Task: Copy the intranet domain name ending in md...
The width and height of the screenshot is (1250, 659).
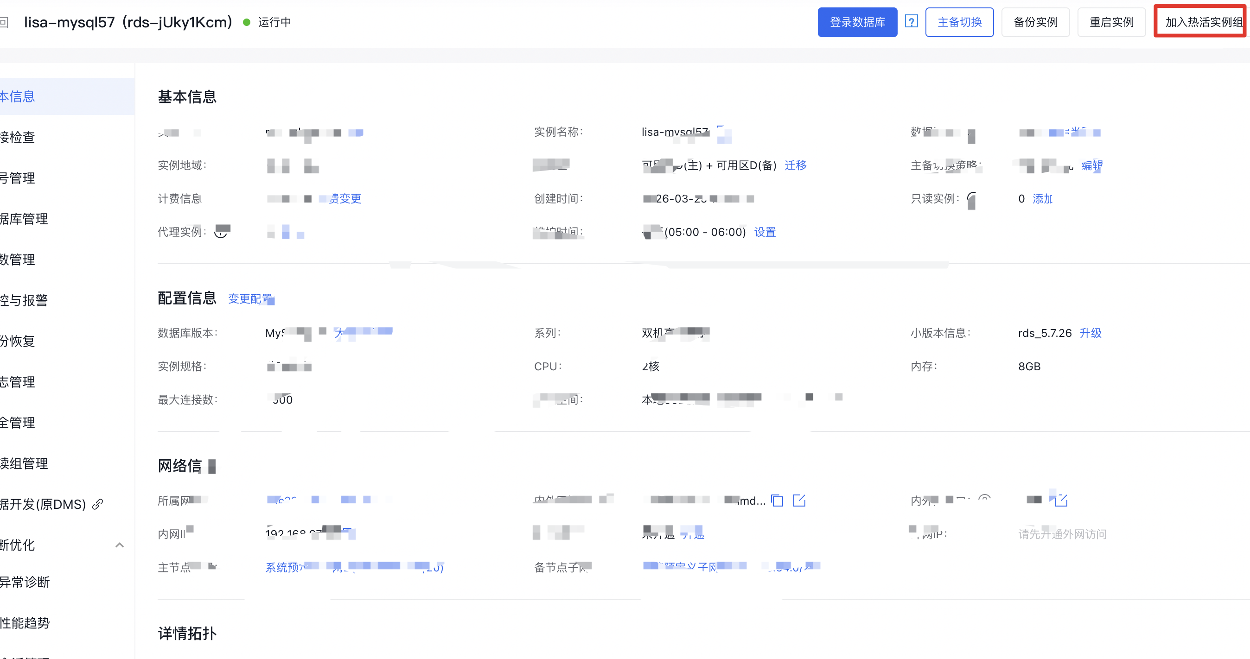Action: click(x=777, y=501)
